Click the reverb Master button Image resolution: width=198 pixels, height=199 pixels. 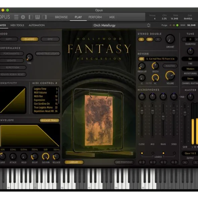[170, 66]
